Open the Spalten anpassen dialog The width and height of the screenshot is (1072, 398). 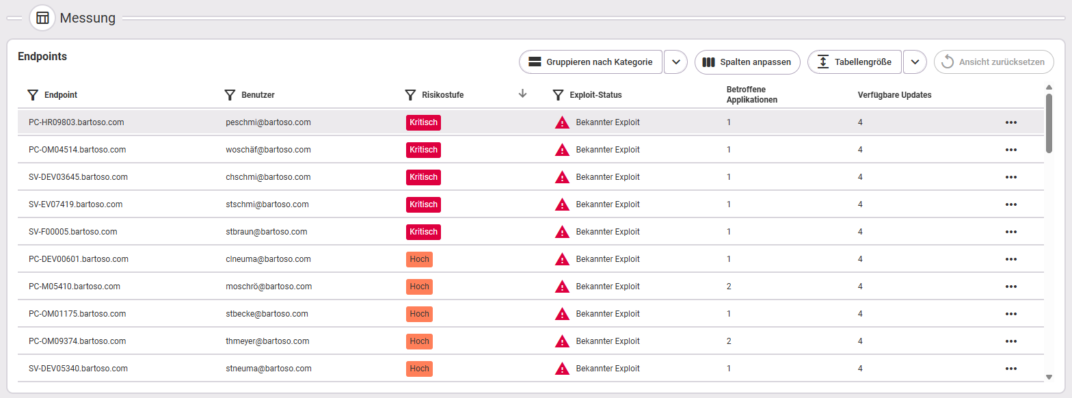(747, 62)
